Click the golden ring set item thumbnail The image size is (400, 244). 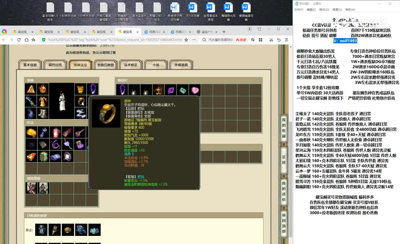(68, 230)
